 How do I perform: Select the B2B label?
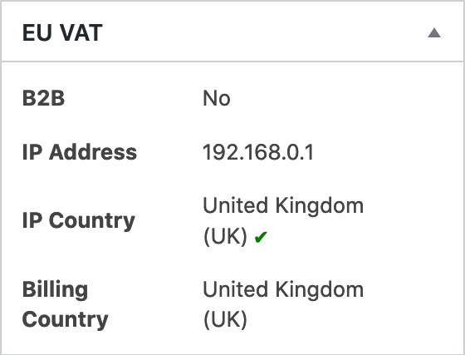click(43, 98)
